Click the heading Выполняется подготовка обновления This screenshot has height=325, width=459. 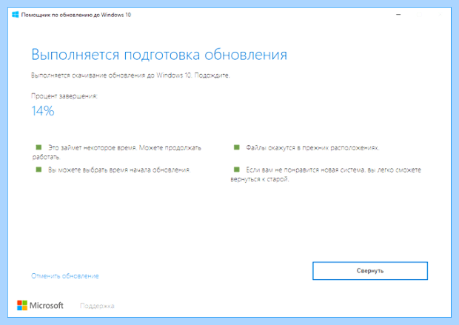point(159,55)
